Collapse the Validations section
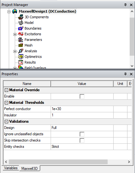135x173 pixels. (x=6, y=122)
